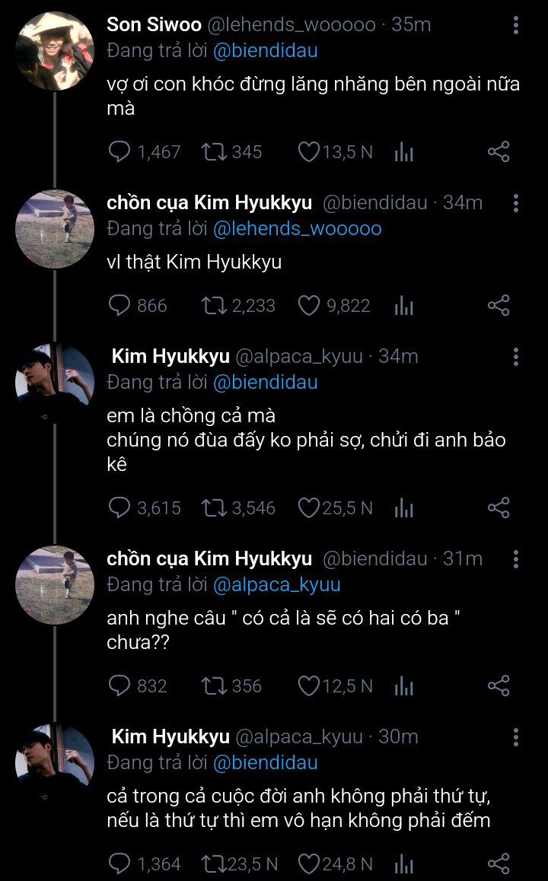
Task: Like Son Siwoo's tweet with 13,5 N likes
Action: click(x=308, y=152)
